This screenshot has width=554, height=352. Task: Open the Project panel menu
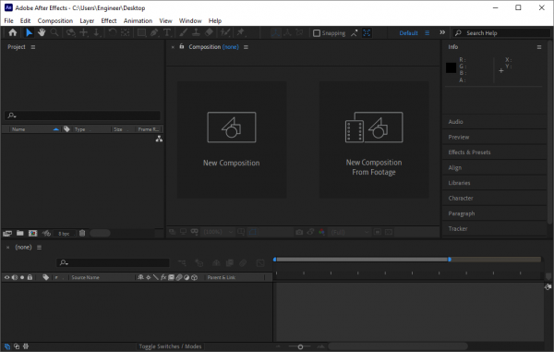[x=33, y=47]
